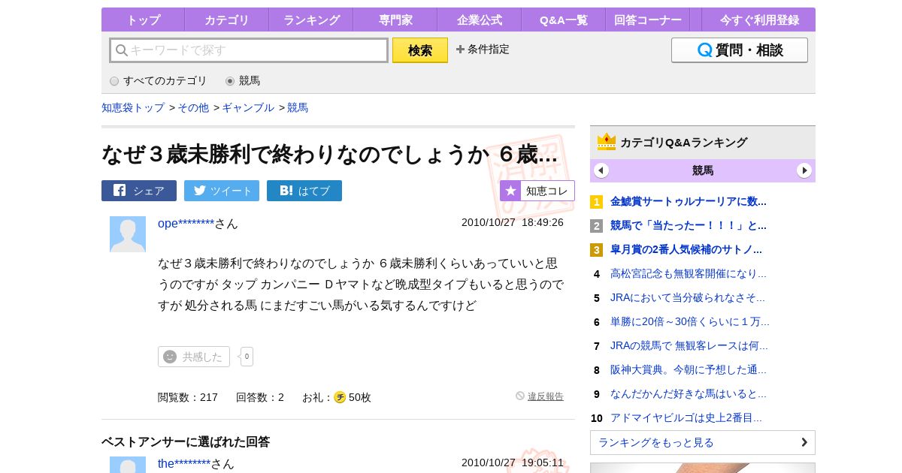
Task: Open rank 9 なんだかんだ好きな馬 link
Action: [x=689, y=393]
